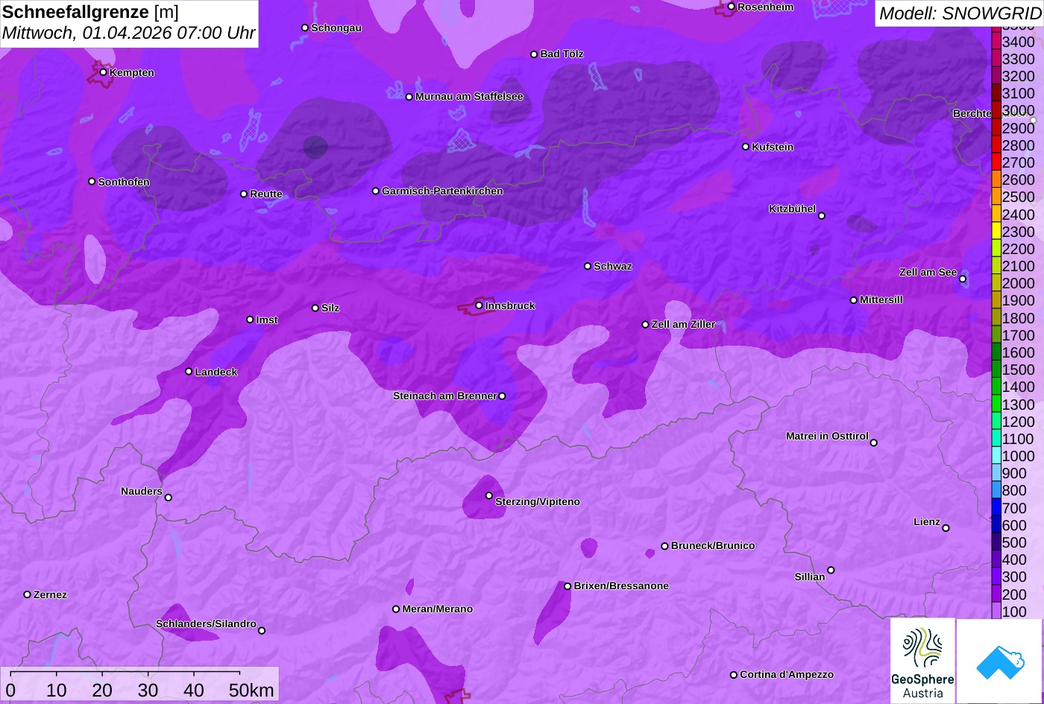Click the 400 legend value
1044x704 pixels.
click(x=1014, y=559)
